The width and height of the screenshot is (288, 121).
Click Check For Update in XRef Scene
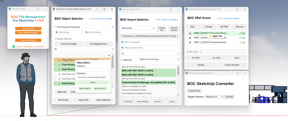pos(232,19)
